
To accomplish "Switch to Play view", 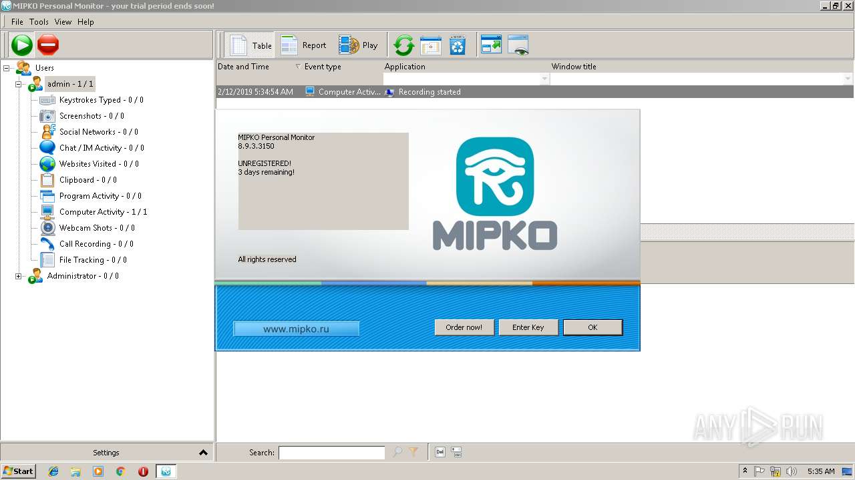I will pyautogui.click(x=358, y=45).
